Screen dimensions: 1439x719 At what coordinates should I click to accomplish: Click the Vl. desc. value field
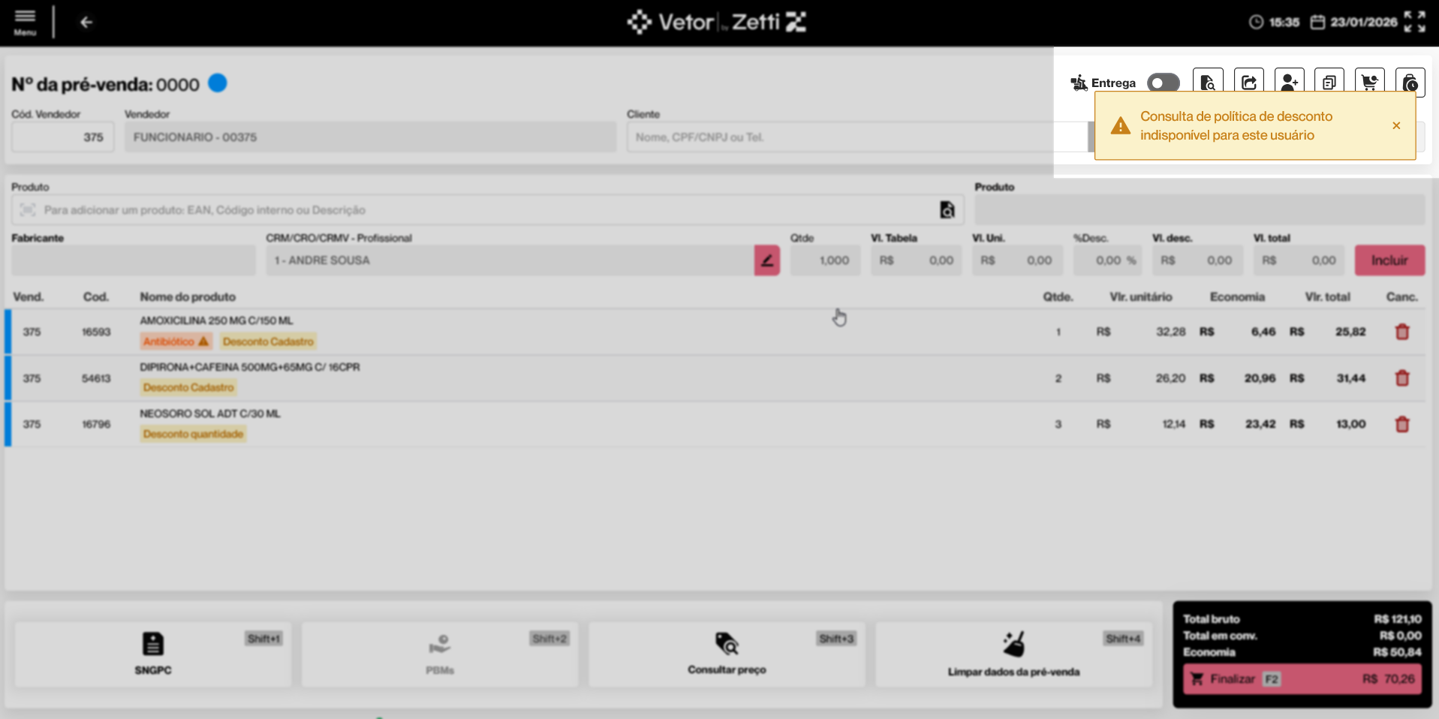1197,260
